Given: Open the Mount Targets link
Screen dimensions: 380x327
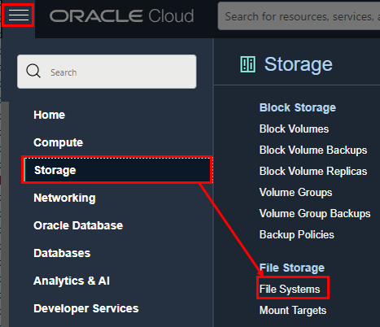Looking at the screenshot, I should 293,310.
